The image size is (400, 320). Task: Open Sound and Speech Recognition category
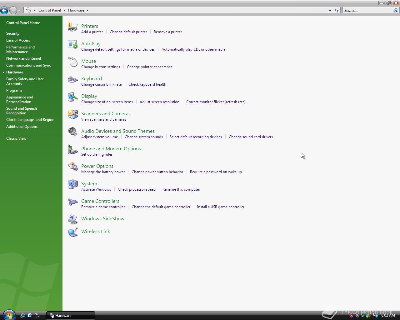pyautogui.click(x=22, y=111)
